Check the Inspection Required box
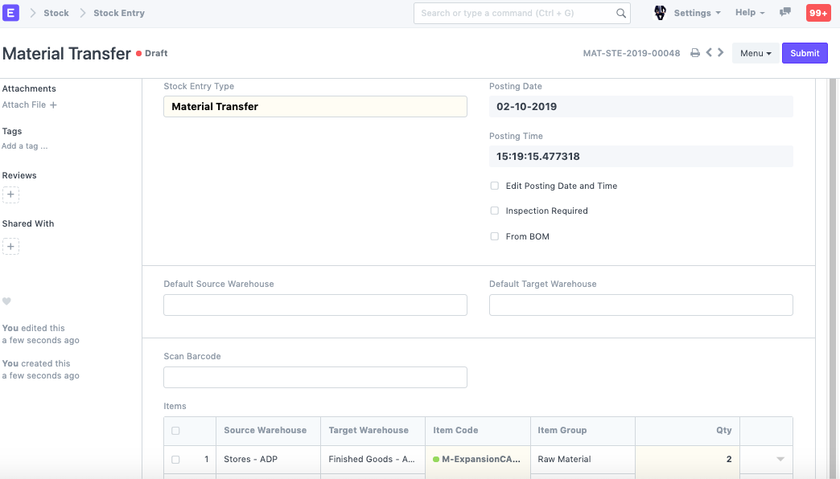 pos(495,211)
